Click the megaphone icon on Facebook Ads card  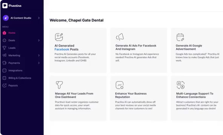(120, 37)
